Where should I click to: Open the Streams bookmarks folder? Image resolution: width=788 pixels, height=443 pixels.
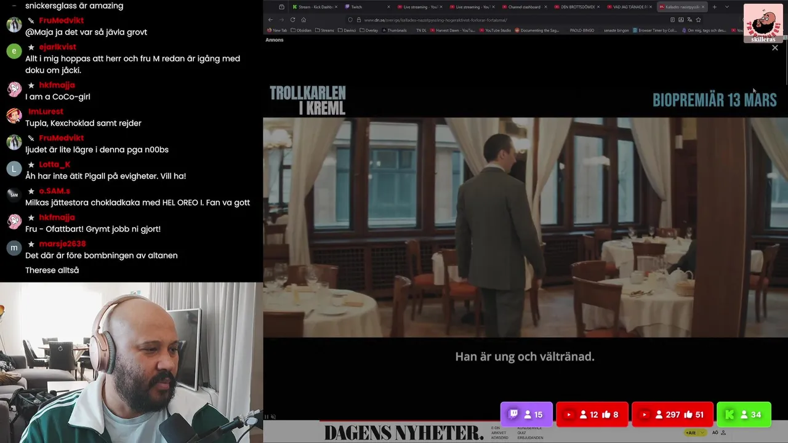pyautogui.click(x=324, y=30)
